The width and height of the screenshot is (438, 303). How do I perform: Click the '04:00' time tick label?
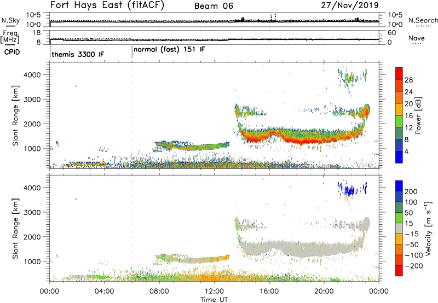click(x=104, y=292)
